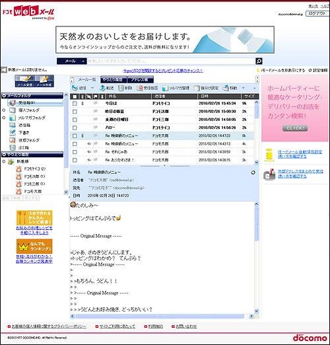Open the 移動 move dropdown arrow
The height and width of the screenshot is (345, 330).
pos(243,88)
